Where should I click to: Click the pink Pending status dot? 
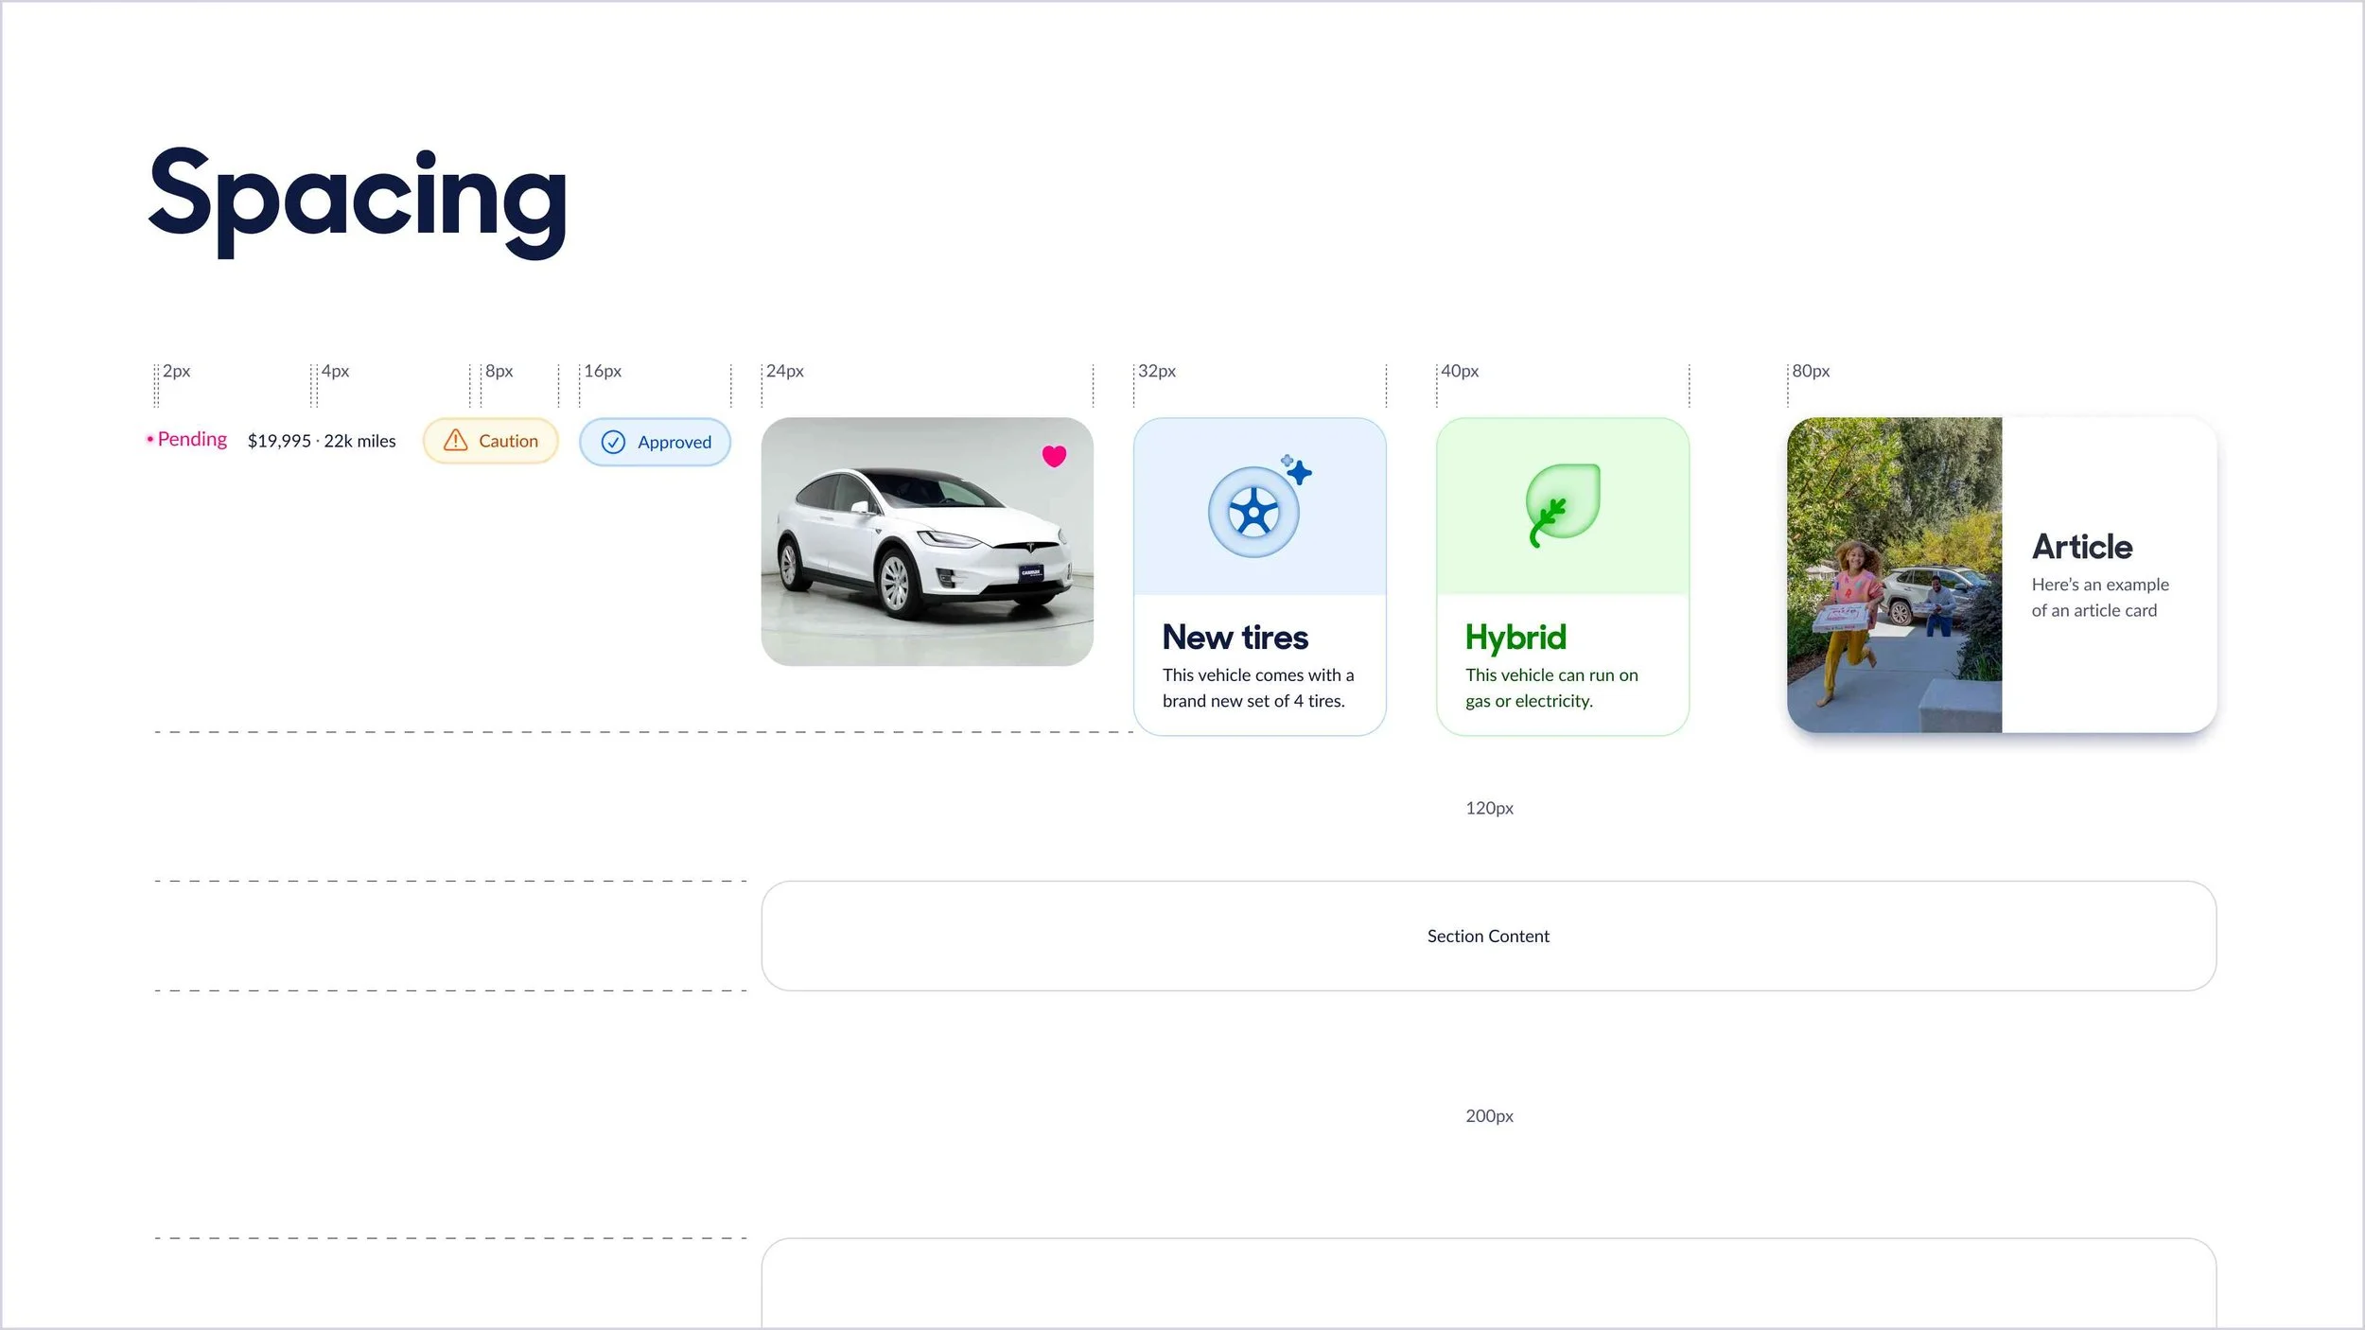149,439
